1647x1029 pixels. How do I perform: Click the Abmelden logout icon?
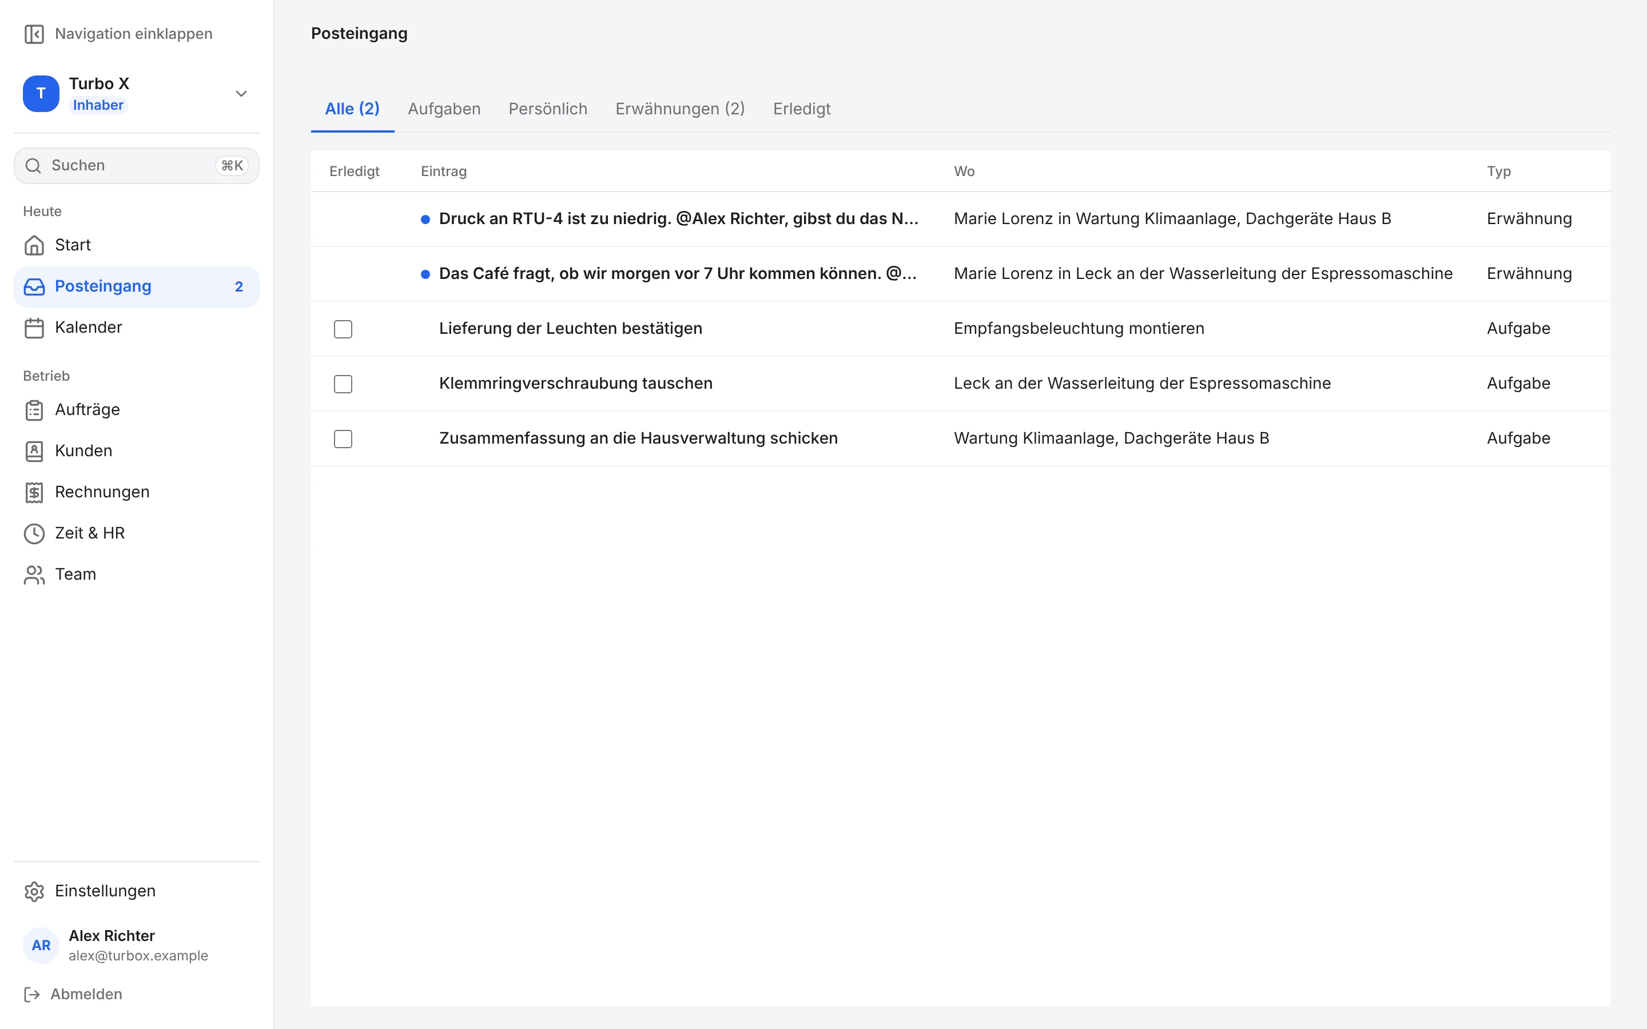click(x=32, y=994)
